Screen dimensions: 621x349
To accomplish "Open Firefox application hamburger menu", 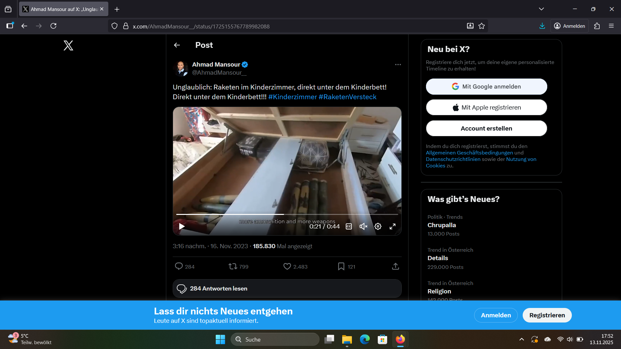I will tap(611, 26).
